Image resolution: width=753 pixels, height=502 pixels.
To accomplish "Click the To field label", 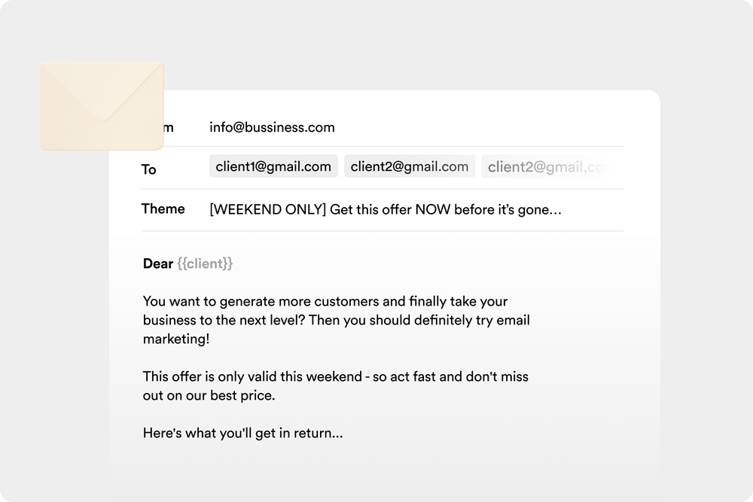I will [x=149, y=169].
